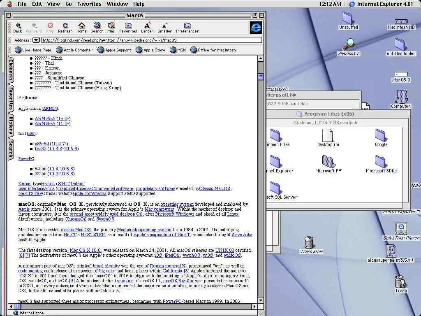This screenshot has height=316, width=421.
Task: Follow the Steve Jobs link
Action: point(242,235)
